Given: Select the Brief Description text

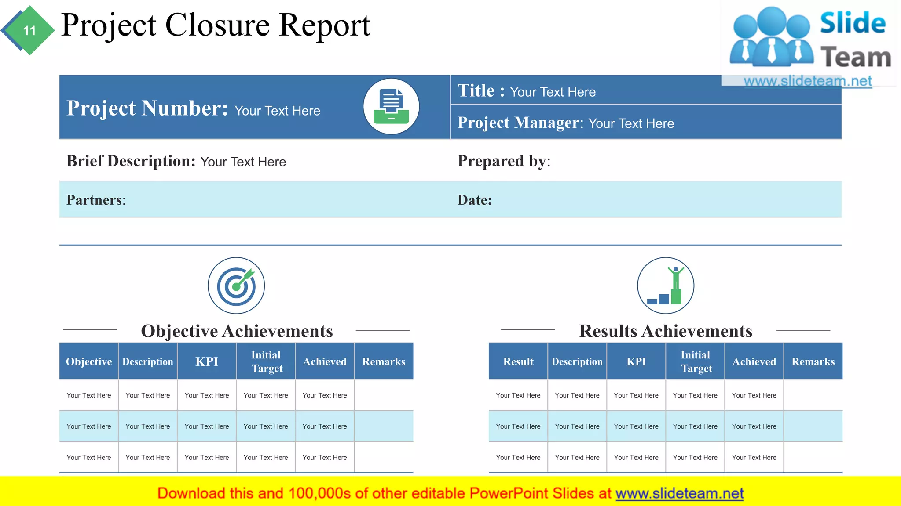Looking at the screenshot, I should click(x=243, y=162).
